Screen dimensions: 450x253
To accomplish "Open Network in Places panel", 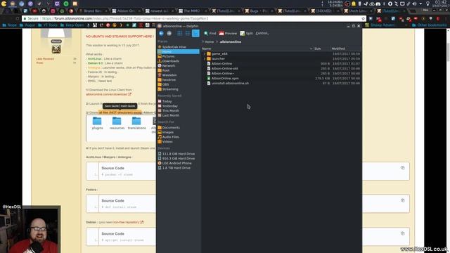I will point(178,65).
